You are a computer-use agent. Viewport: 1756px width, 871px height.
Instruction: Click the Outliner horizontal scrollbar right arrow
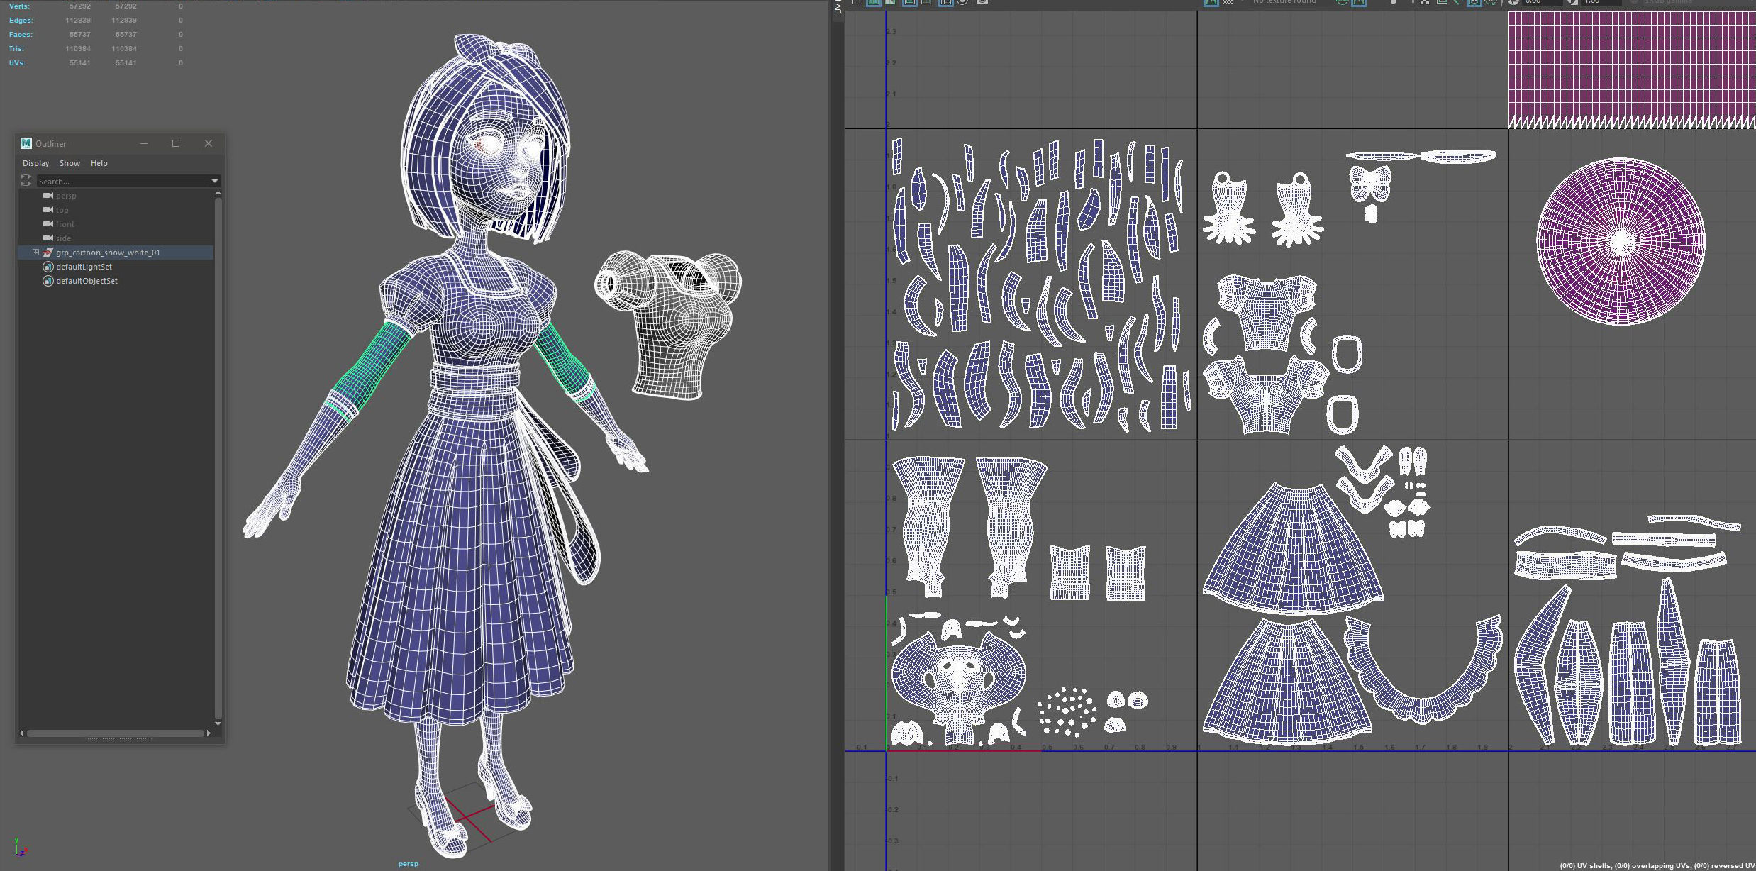point(208,733)
